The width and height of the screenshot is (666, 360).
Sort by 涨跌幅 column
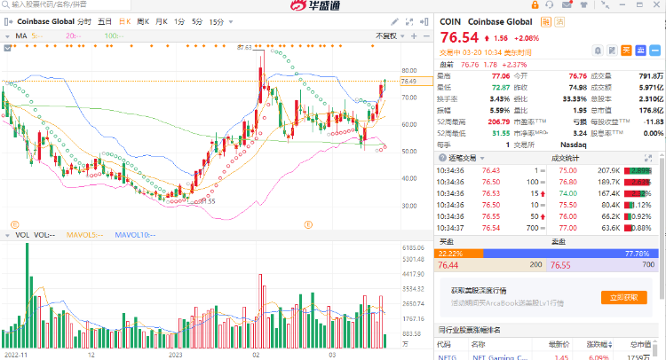point(599,344)
